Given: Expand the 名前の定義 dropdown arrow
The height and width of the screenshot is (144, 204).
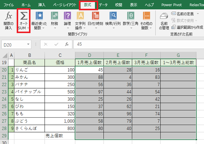Looking at the screenshot, I should (198, 14).
